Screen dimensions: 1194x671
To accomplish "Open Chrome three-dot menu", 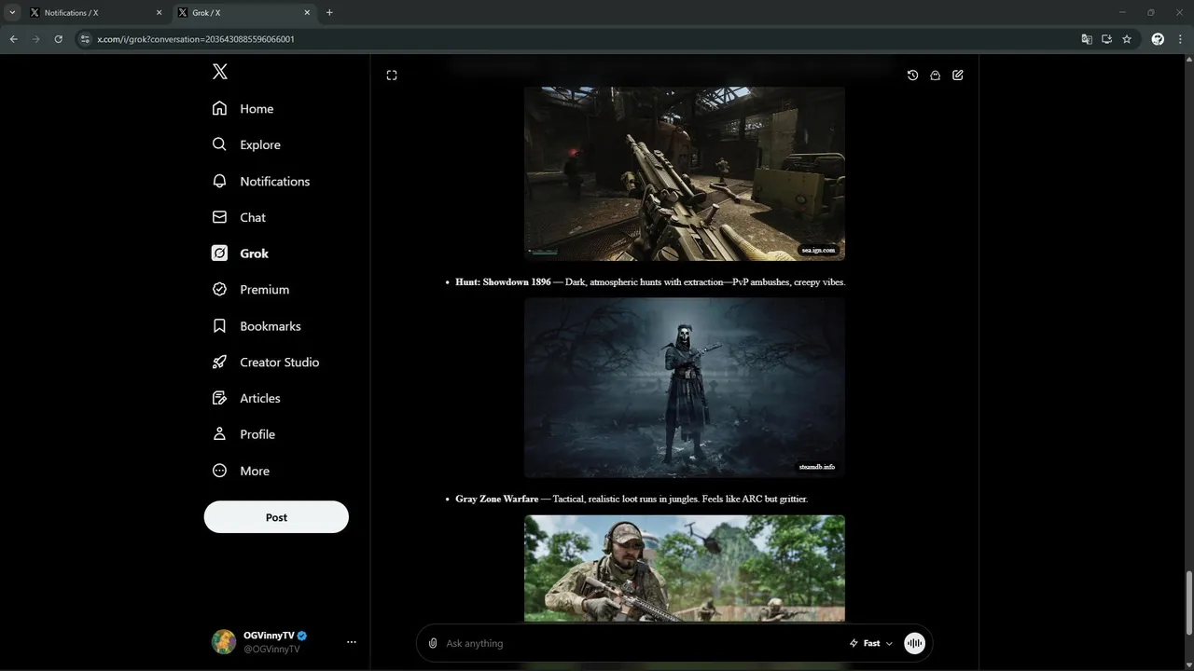I will pos(1179,39).
